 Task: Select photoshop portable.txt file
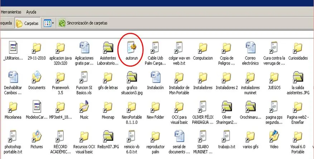[x=13, y=136]
